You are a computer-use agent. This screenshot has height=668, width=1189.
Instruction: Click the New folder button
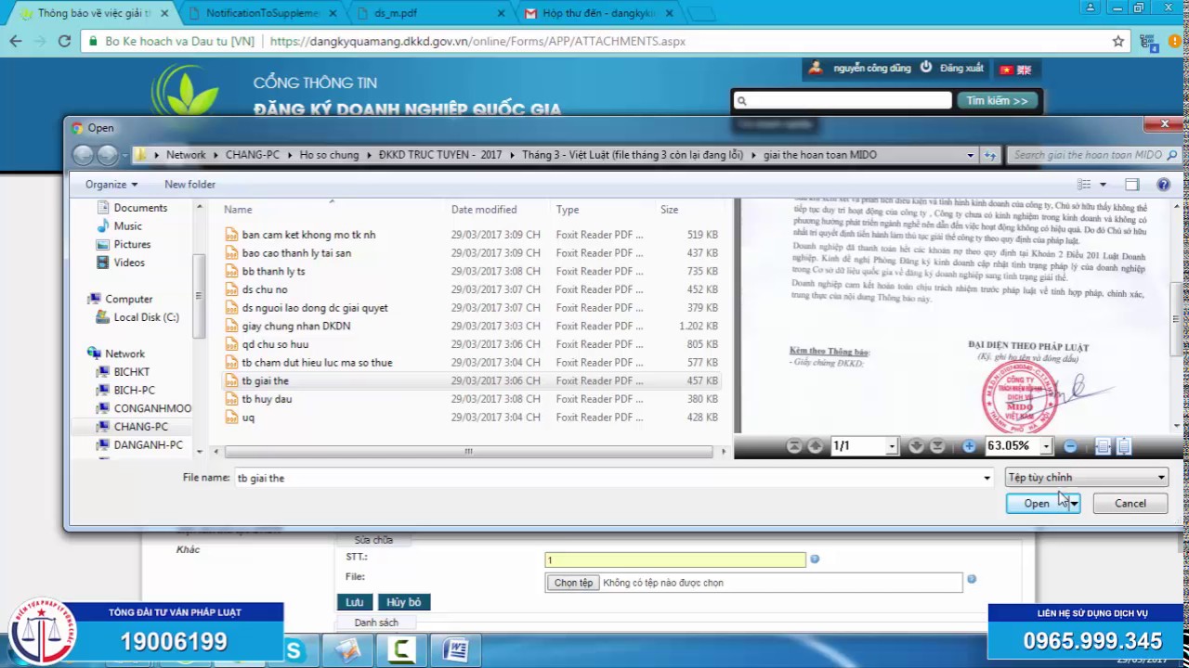[x=189, y=185]
